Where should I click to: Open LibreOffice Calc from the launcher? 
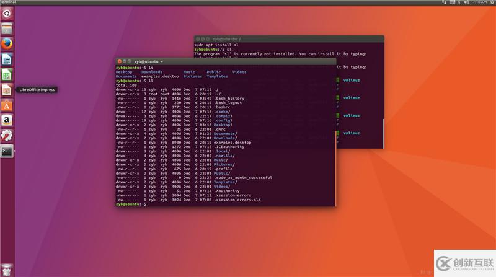7,74
